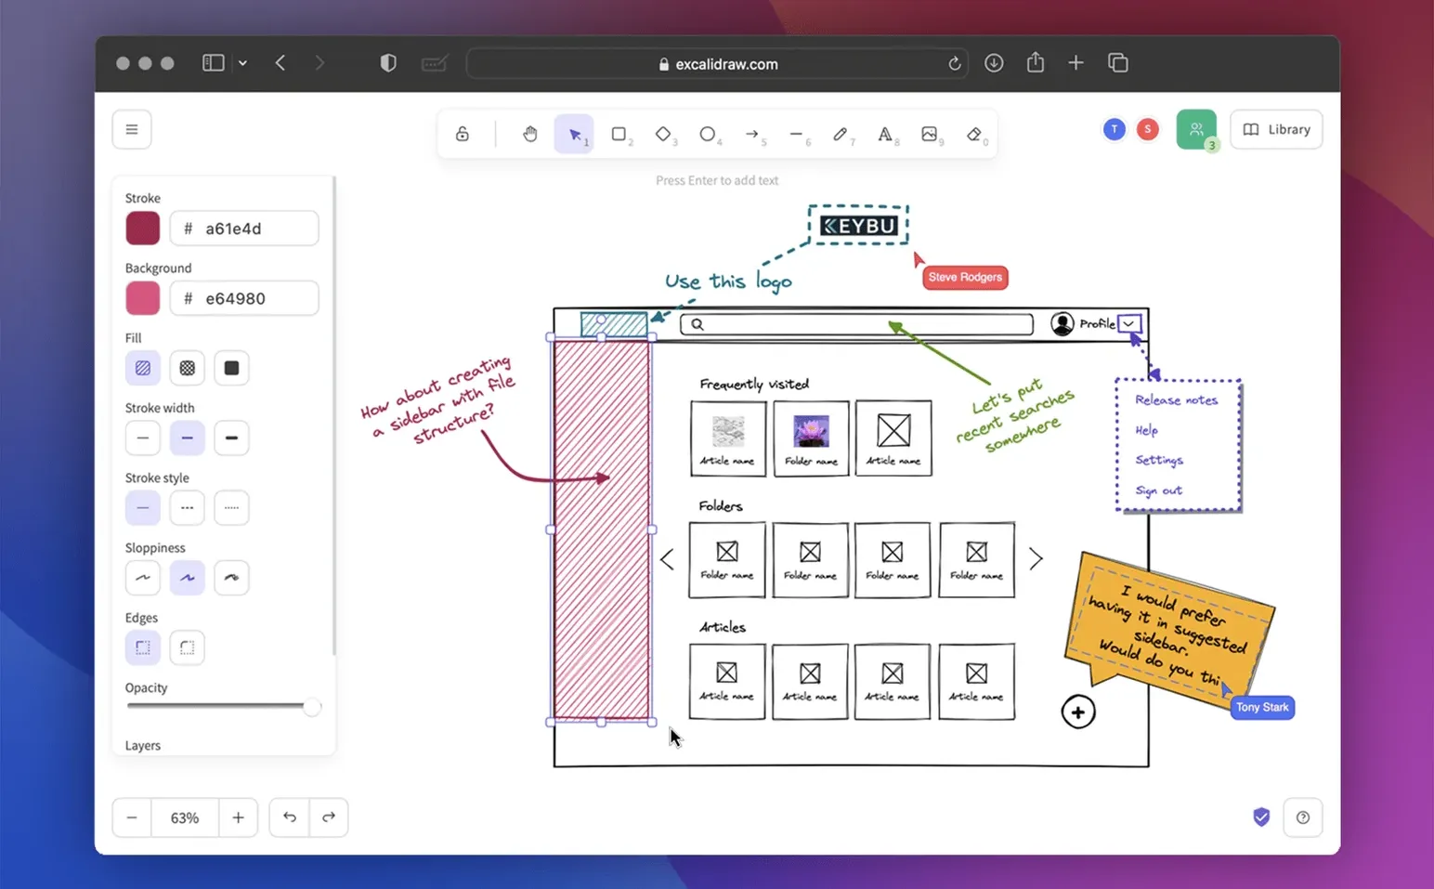This screenshot has height=889, width=1434.
Task: Set stroke style to dotted
Action: coord(232,508)
